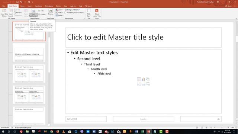Open the Themes gallery
Viewport: 238px width, 134px height.
pyautogui.click(x=51, y=12)
